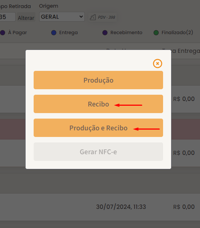Close the print options dialog
This screenshot has height=228, width=200.
(x=158, y=64)
